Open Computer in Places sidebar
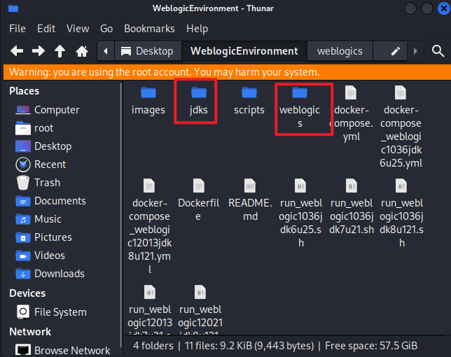Image resolution: width=451 pixels, height=357 pixels. click(x=48, y=110)
